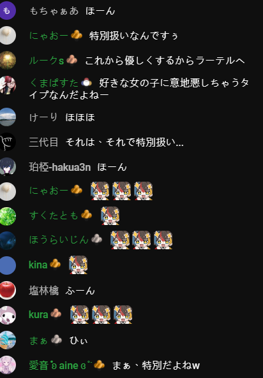Click the middle emote in kura's message
This screenshot has height=378, width=263.
(101, 315)
